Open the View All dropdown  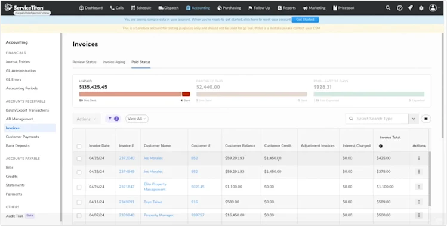[x=137, y=119]
